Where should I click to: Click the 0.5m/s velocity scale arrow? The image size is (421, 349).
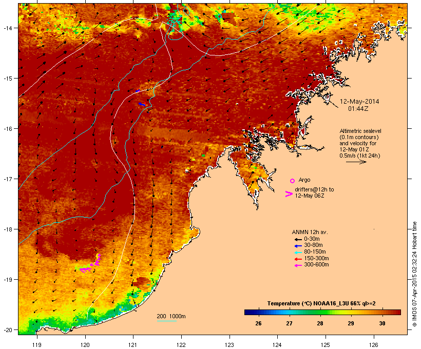click(x=356, y=162)
